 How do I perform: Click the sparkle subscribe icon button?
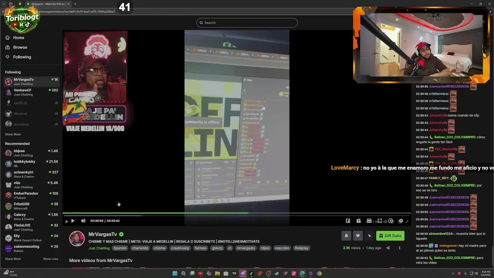[x=369, y=236]
